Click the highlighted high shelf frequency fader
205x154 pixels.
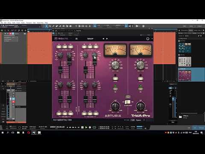[x=94, y=61]
